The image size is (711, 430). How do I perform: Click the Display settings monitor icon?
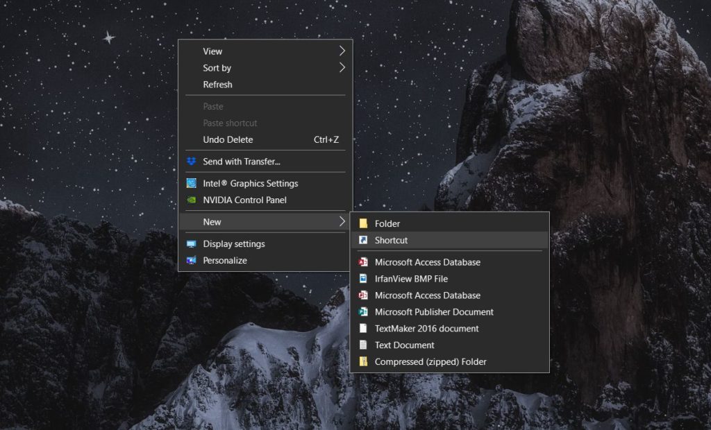[x=190, y=243]
